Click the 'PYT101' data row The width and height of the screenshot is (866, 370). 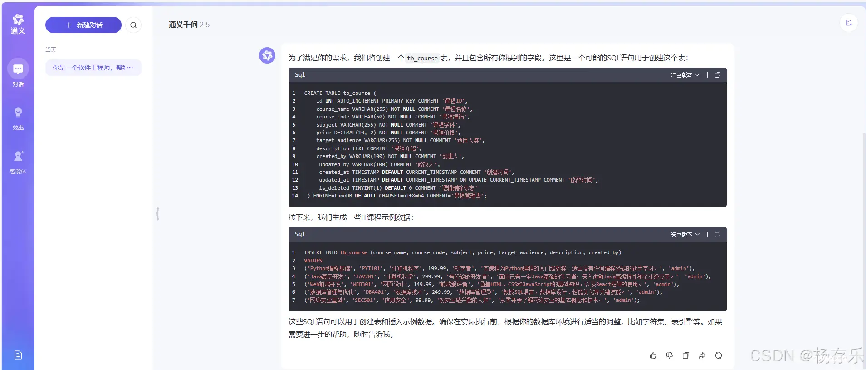(499, 268)
